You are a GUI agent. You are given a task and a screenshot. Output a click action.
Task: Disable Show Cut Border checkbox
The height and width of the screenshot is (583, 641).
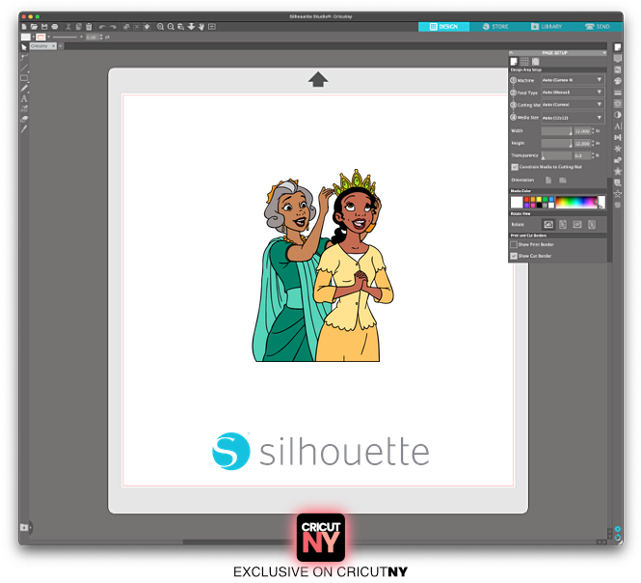514,256
